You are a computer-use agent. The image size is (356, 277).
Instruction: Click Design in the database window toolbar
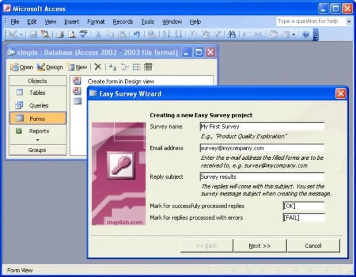50,67
